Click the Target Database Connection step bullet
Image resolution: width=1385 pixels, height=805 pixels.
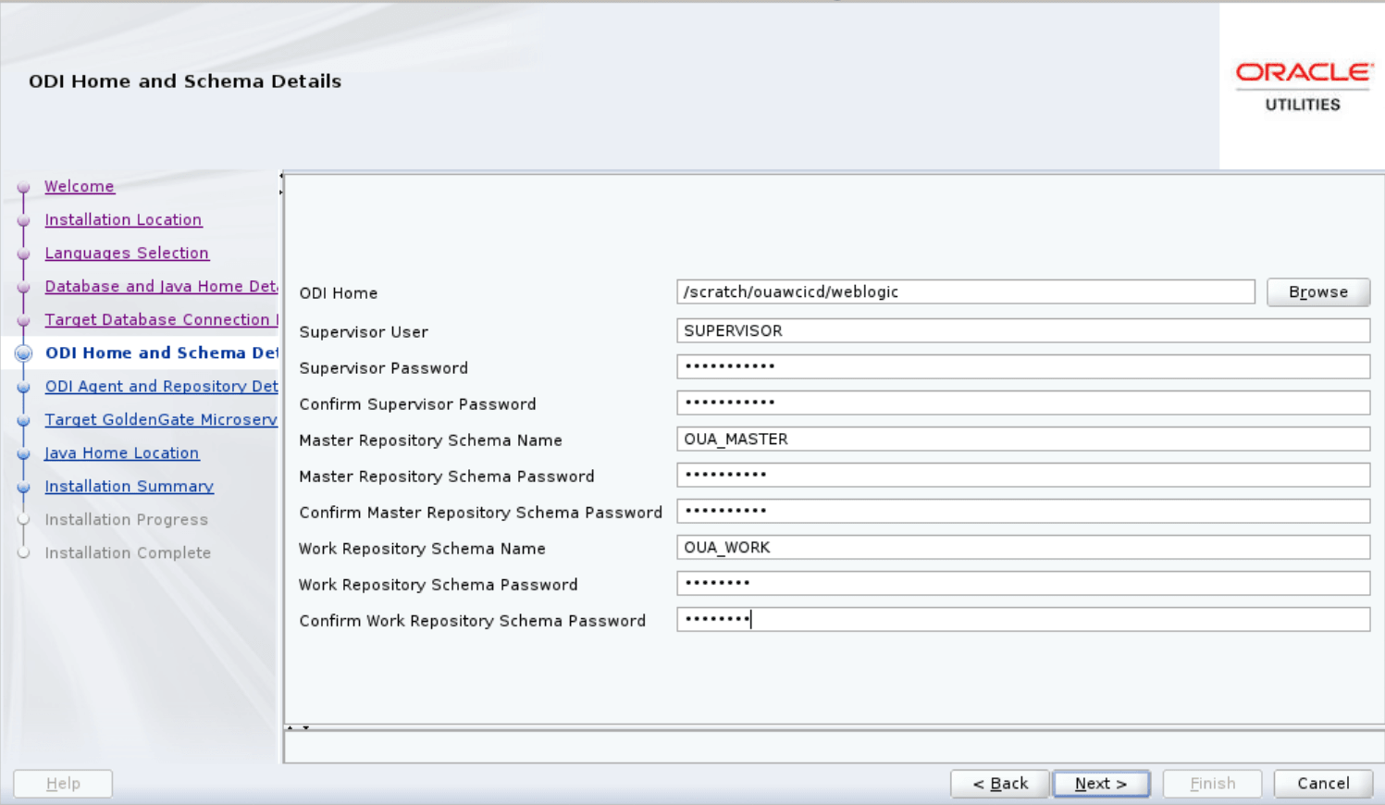coord(24,320)
